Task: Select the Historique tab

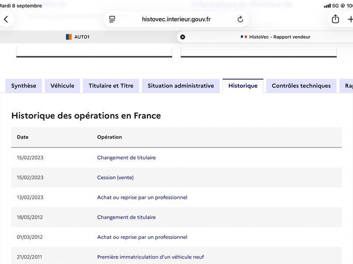Action: (243, 86)
